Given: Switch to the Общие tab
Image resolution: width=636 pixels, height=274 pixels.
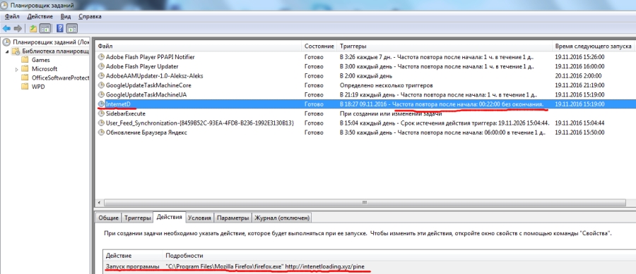Looking at the screenshot, I should [108, 218].
